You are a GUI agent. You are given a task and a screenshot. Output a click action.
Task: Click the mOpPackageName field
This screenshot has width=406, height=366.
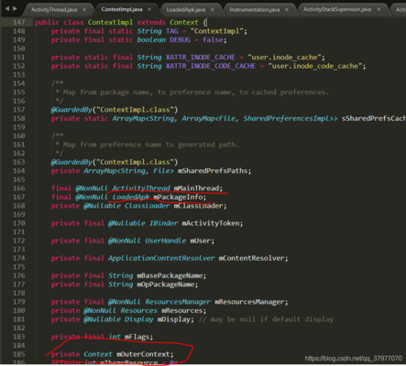pos(165,285)
